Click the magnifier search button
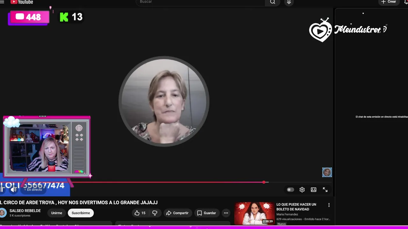The image size is (408, 229). tap(273, 2)
